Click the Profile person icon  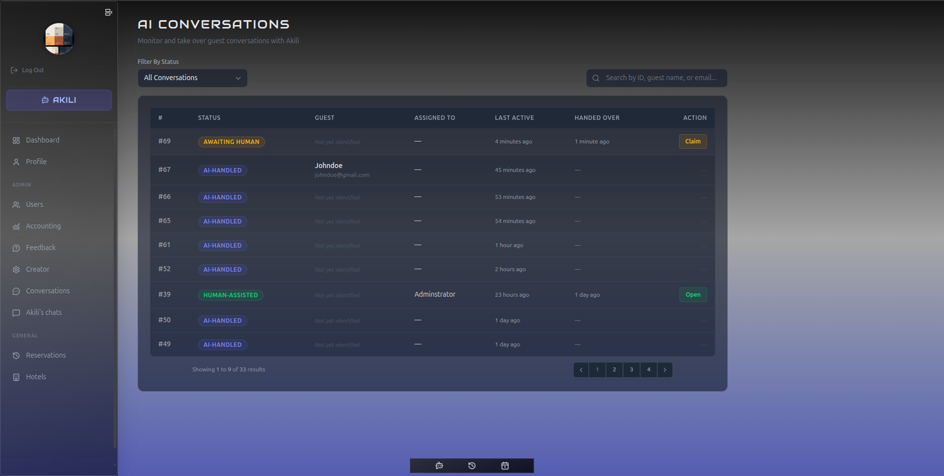pyautogui.click(x=16, y=162)
